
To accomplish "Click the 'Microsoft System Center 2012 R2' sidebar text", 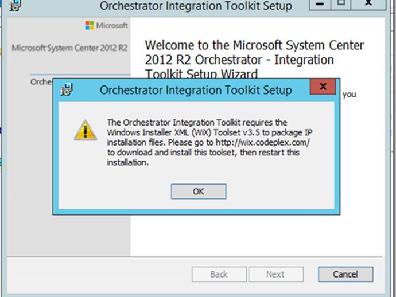I will click(x=69, y=48).
